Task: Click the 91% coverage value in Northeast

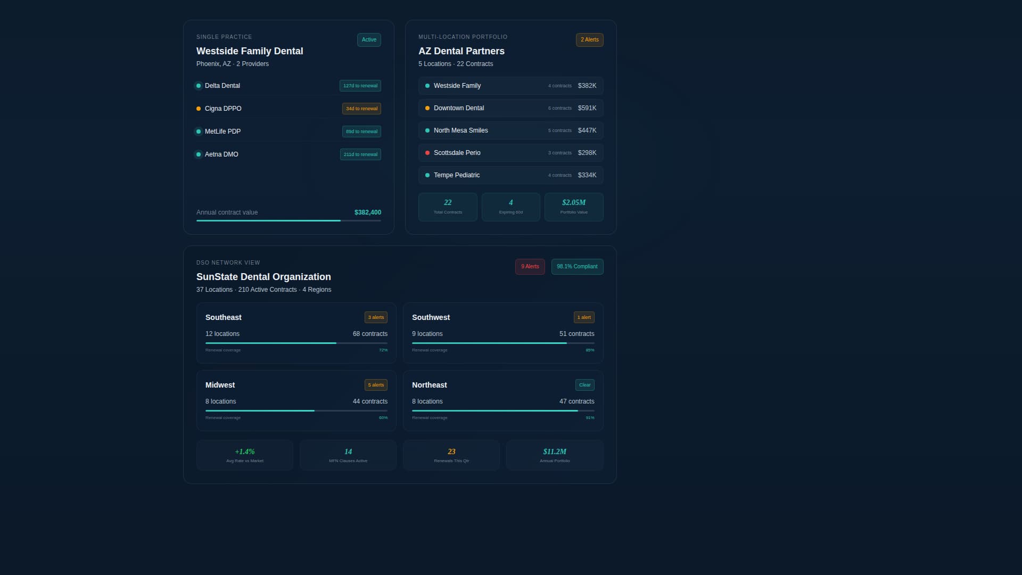Action: (x=590, y=418)
